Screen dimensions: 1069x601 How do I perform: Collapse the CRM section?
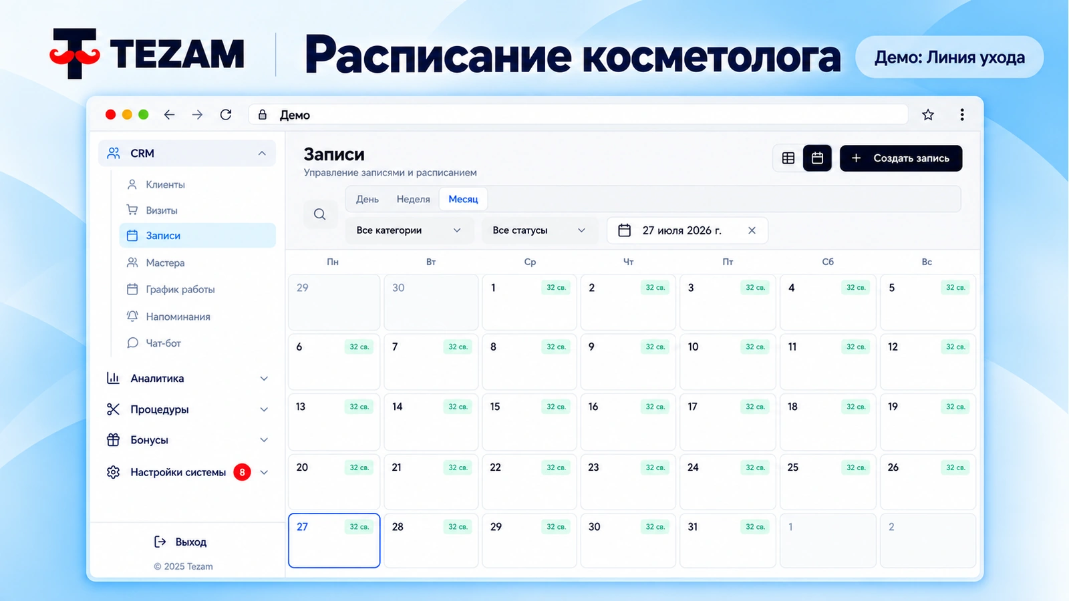[x=187, y=154]
